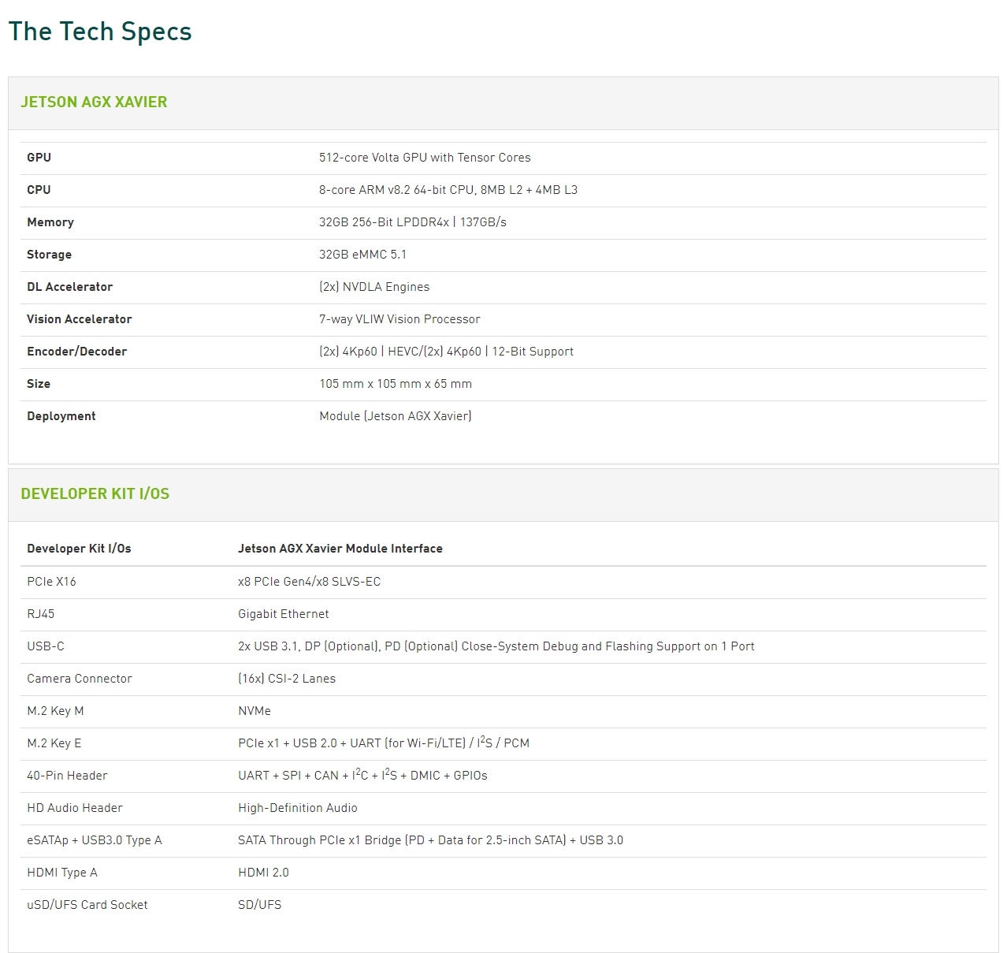
Task: Select the 'Camera Connector' cell
Action: point(80,679)
